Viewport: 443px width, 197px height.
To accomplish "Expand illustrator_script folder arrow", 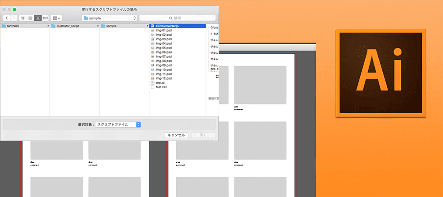I will 98,26.
